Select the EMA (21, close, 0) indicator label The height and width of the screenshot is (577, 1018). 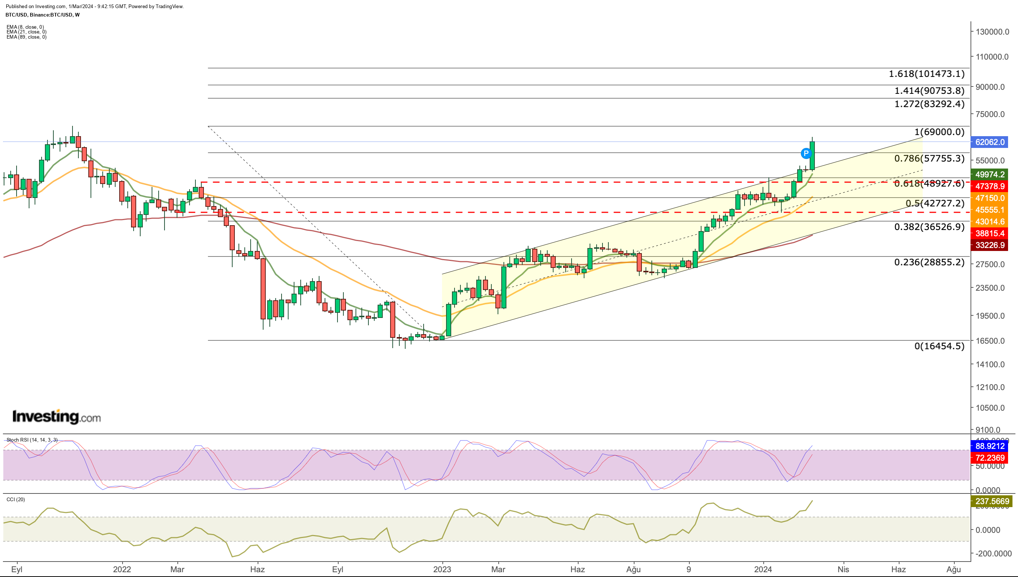pyautogui.click(x=26, y=32)
